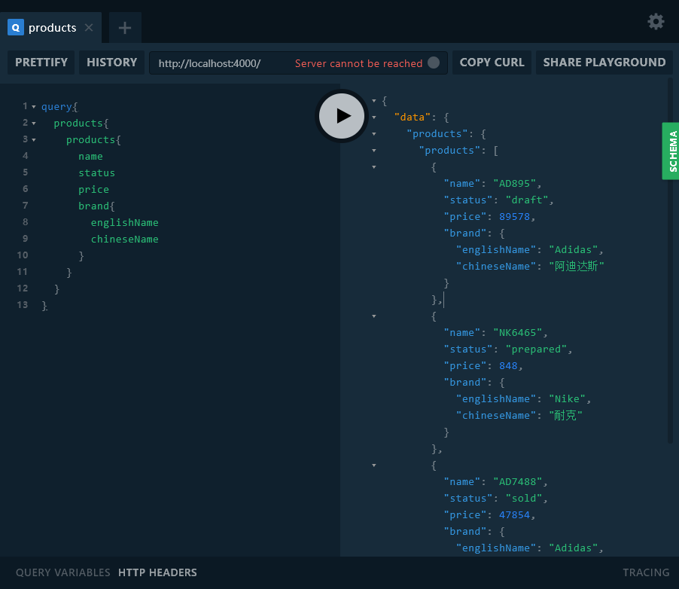Click the server status indicator circle
The height and width of the screenshot is (589, 679).
click(434, 63)
